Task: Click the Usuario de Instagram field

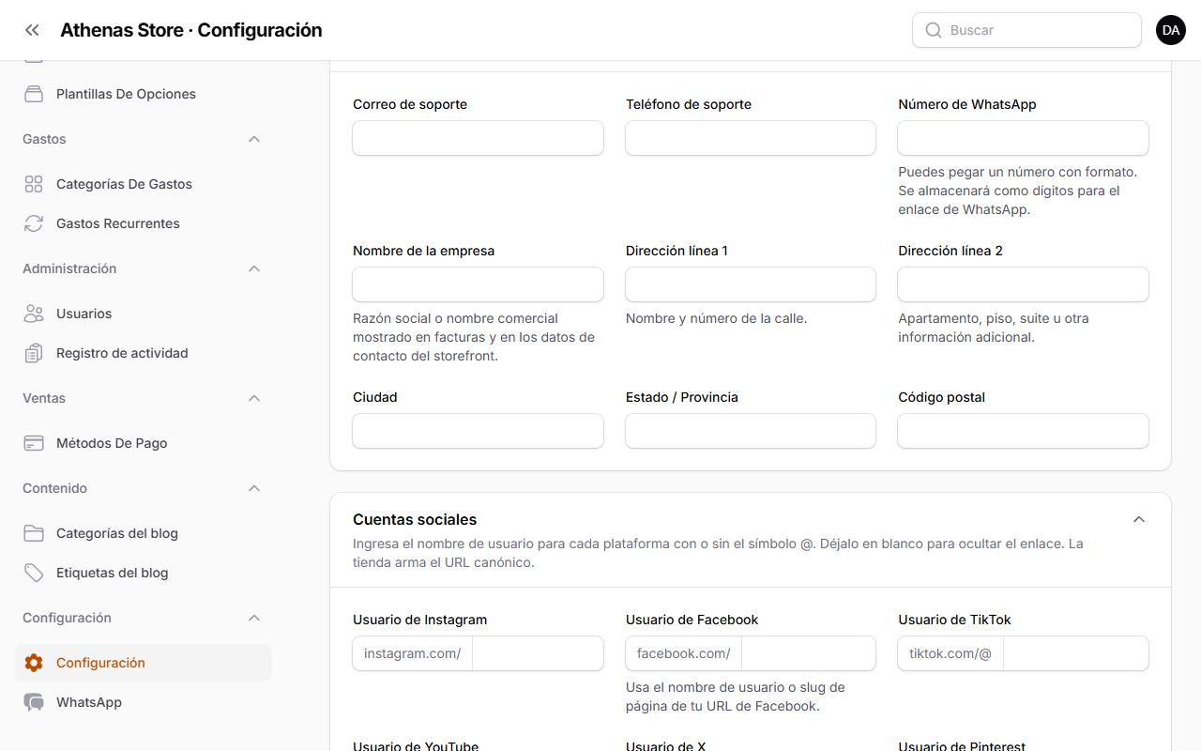Action: click(538, 653)
